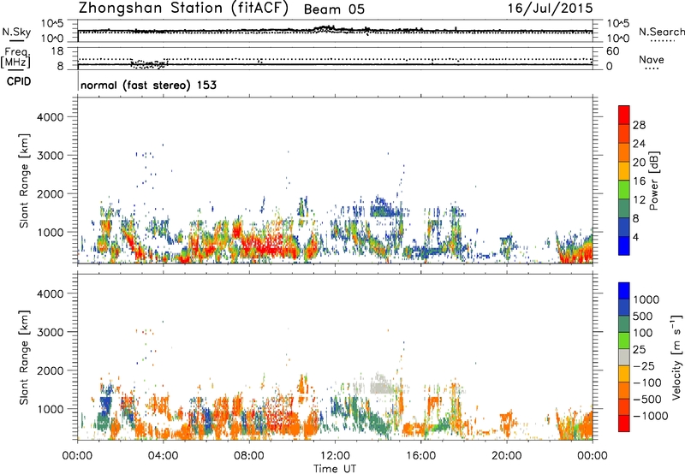Click the '500' label on Velocity colorbar
The height and width of the screenshot is (474, 685).
click(643, 317)
